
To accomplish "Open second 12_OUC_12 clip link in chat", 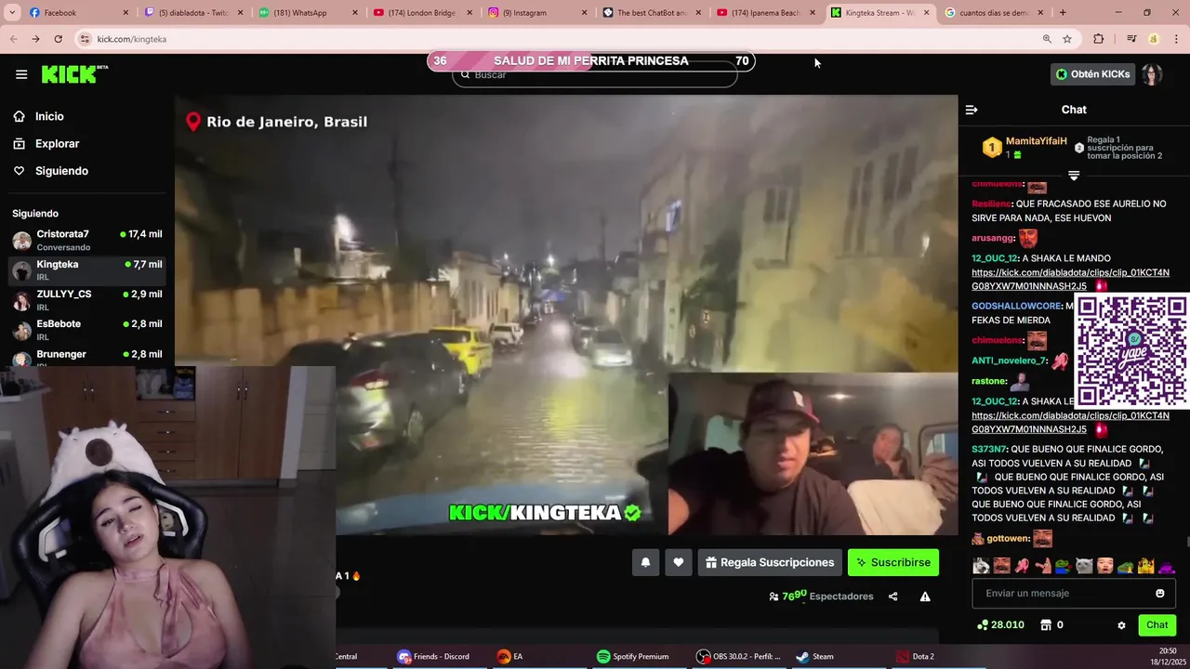I will [x=1070, y=423].
